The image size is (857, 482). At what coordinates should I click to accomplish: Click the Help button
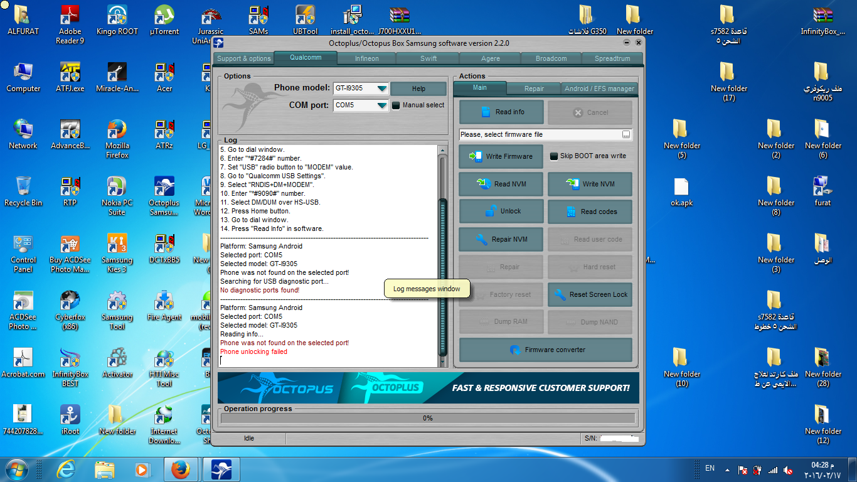[418, 88]
